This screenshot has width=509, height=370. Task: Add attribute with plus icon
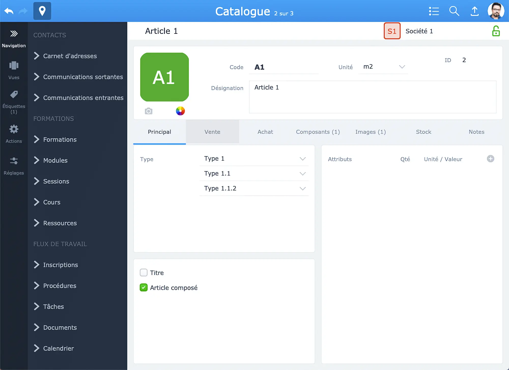coord(490,159)
